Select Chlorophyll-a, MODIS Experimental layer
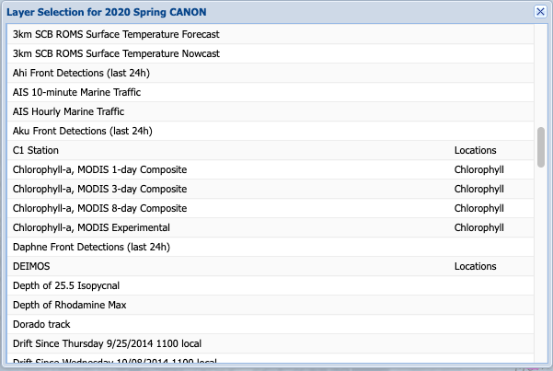The width and height of the screenshot is (553, 371). point(91,227)
